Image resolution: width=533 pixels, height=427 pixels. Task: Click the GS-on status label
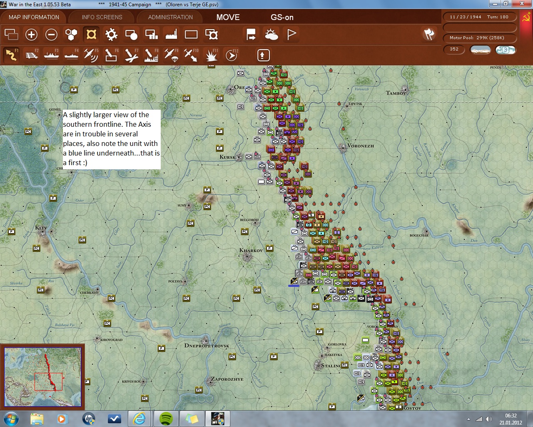282,17
